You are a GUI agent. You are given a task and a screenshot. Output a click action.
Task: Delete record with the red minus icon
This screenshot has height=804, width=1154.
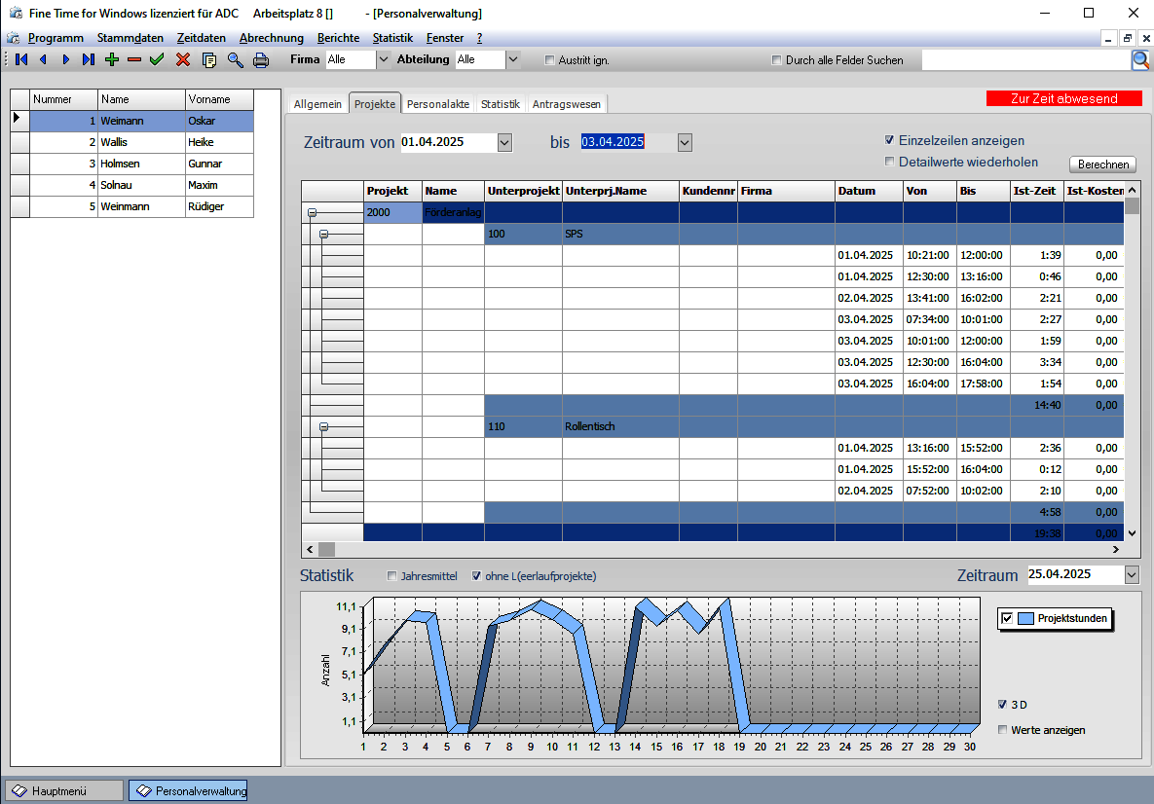[134, 59]
